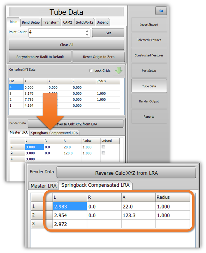Select the 2.983 cell in compensated LRA

tap(70, 207)
